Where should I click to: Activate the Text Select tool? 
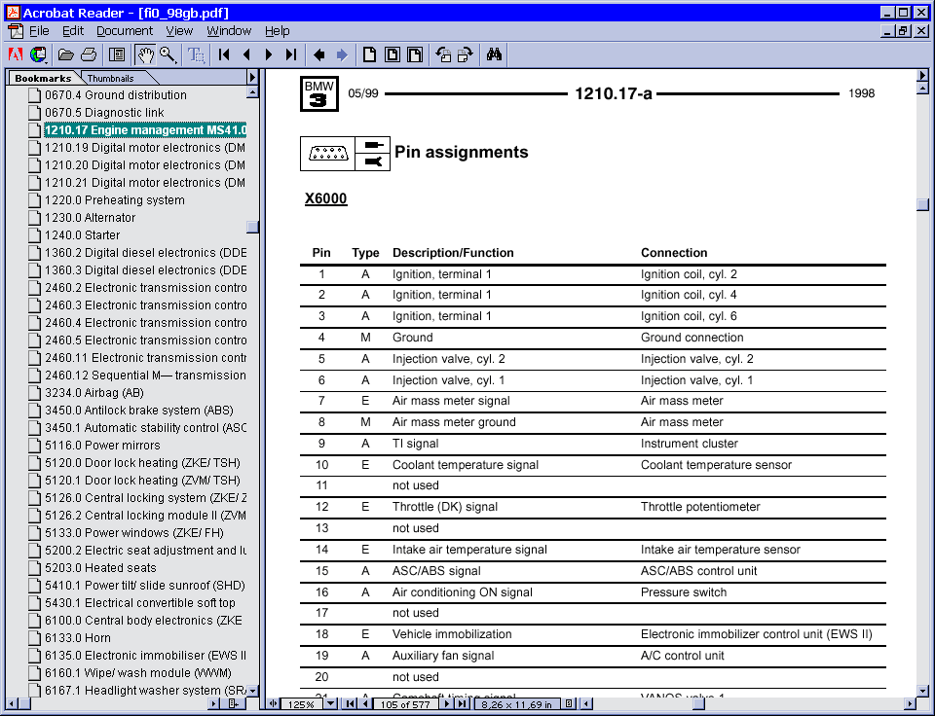198,54
